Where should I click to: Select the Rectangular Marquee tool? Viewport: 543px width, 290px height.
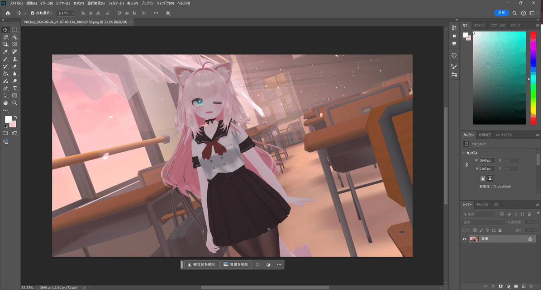click(15, 30)
